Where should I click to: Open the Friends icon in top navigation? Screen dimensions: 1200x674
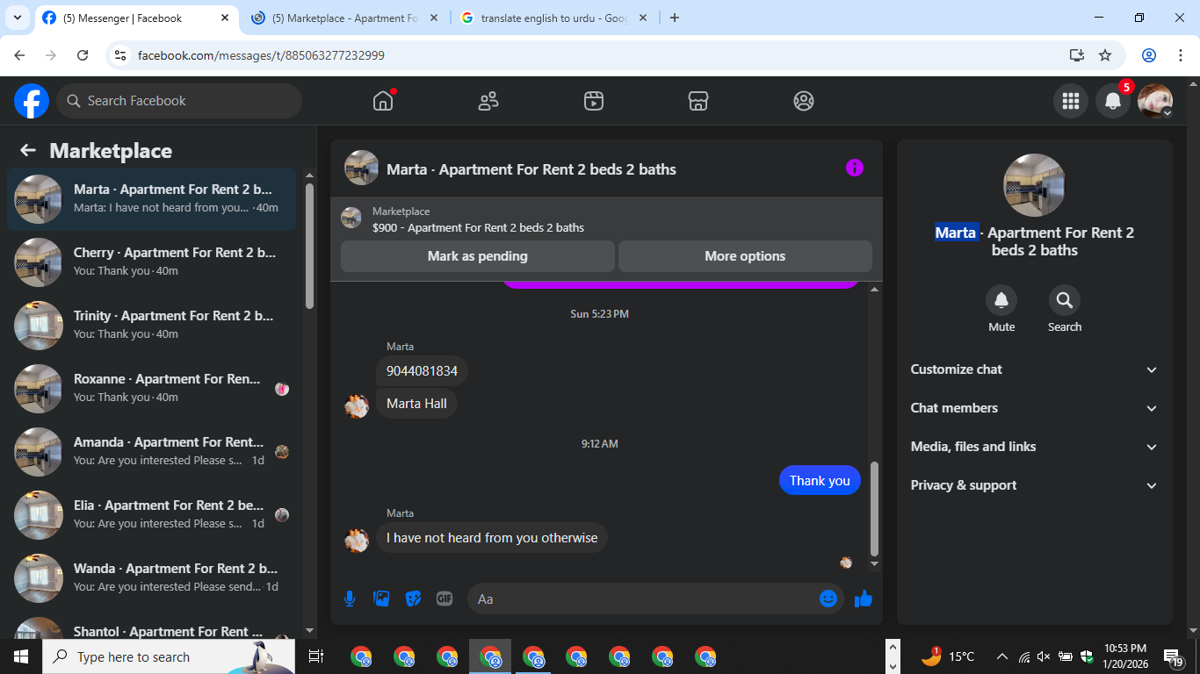point(488,101)
